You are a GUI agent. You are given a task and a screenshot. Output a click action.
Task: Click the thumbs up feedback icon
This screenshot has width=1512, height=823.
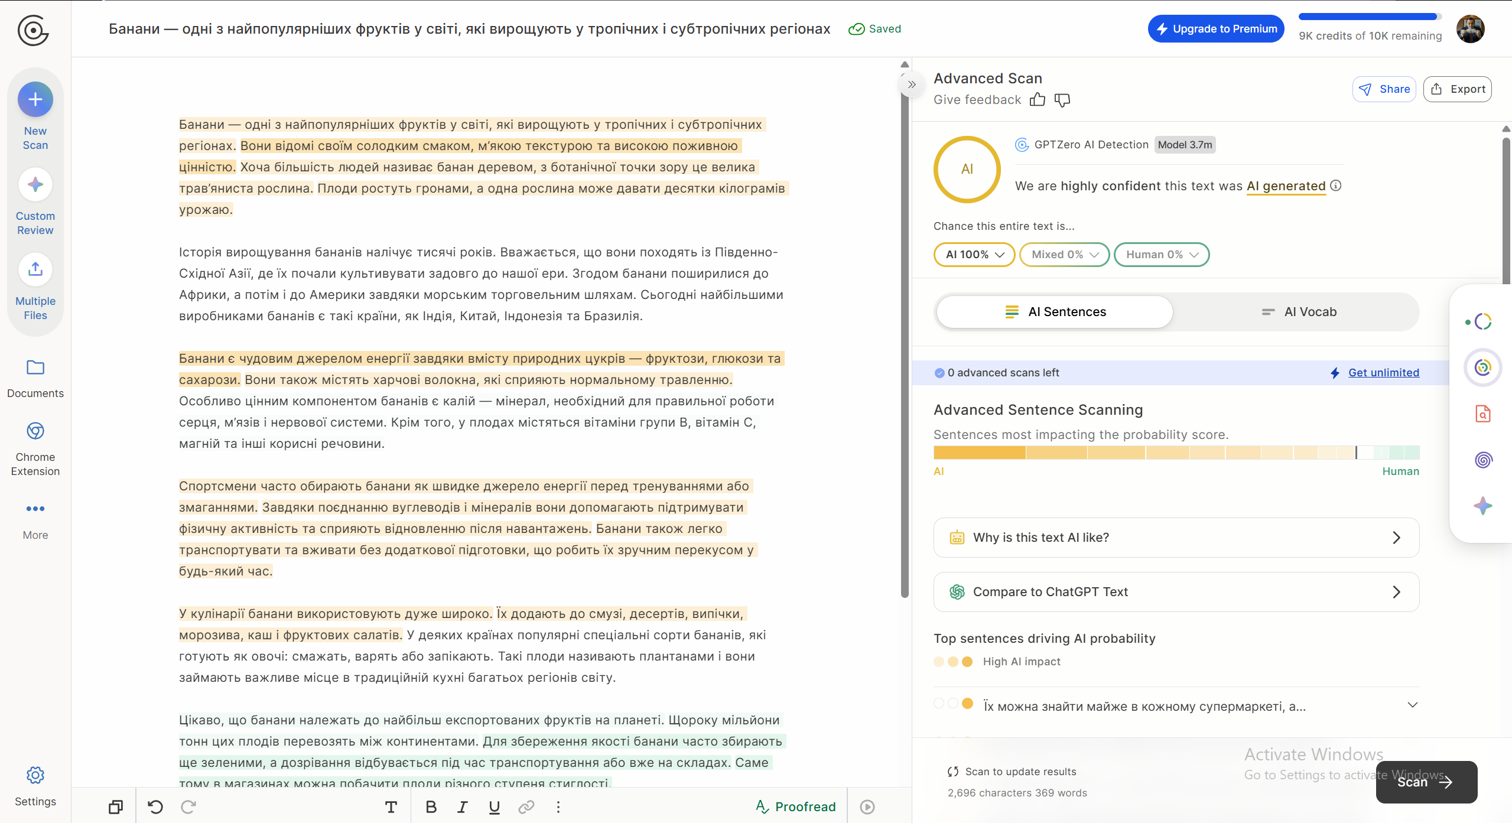tap(1038, 100)
